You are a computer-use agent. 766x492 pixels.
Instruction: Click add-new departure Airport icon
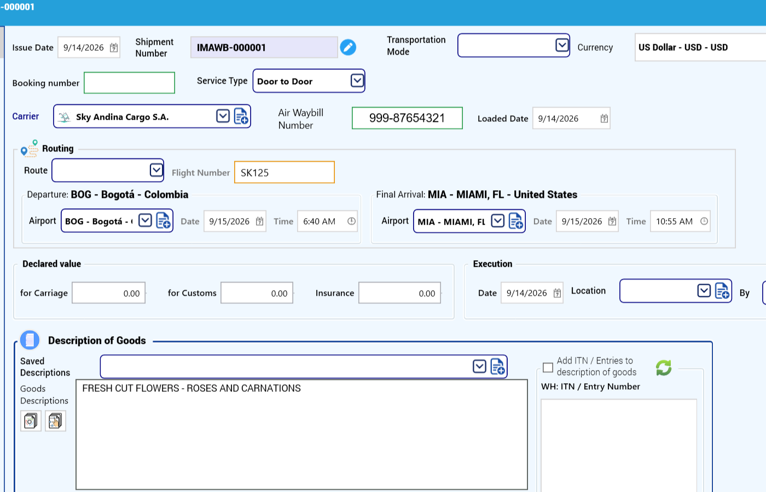point(164,220)
